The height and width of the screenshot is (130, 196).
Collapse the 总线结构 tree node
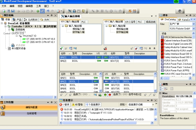(9, 30)
